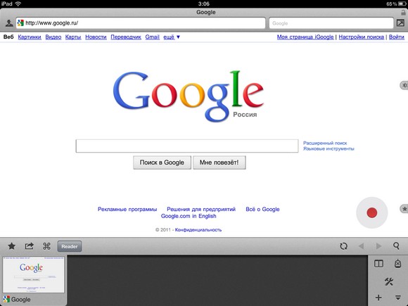Collapse the tab bar with down triangle
408x306 pixels.
398,298
